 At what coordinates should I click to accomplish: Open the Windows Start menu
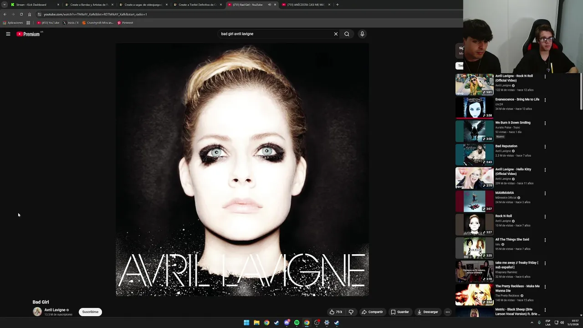(246, 323)
